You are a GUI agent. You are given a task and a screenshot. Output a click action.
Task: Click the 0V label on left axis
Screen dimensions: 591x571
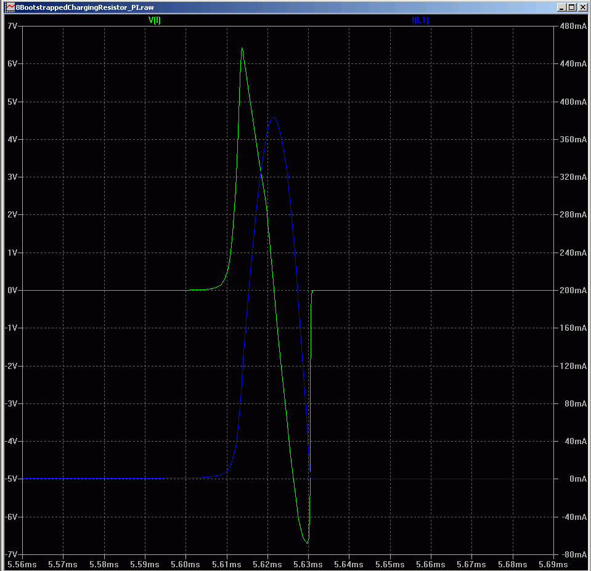pyautogui.click(x=12, y=290)
